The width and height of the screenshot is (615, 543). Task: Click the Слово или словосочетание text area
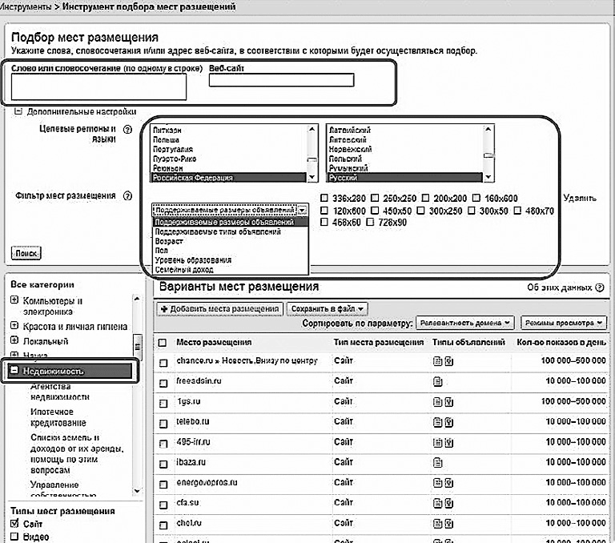(x=98, y=86)
